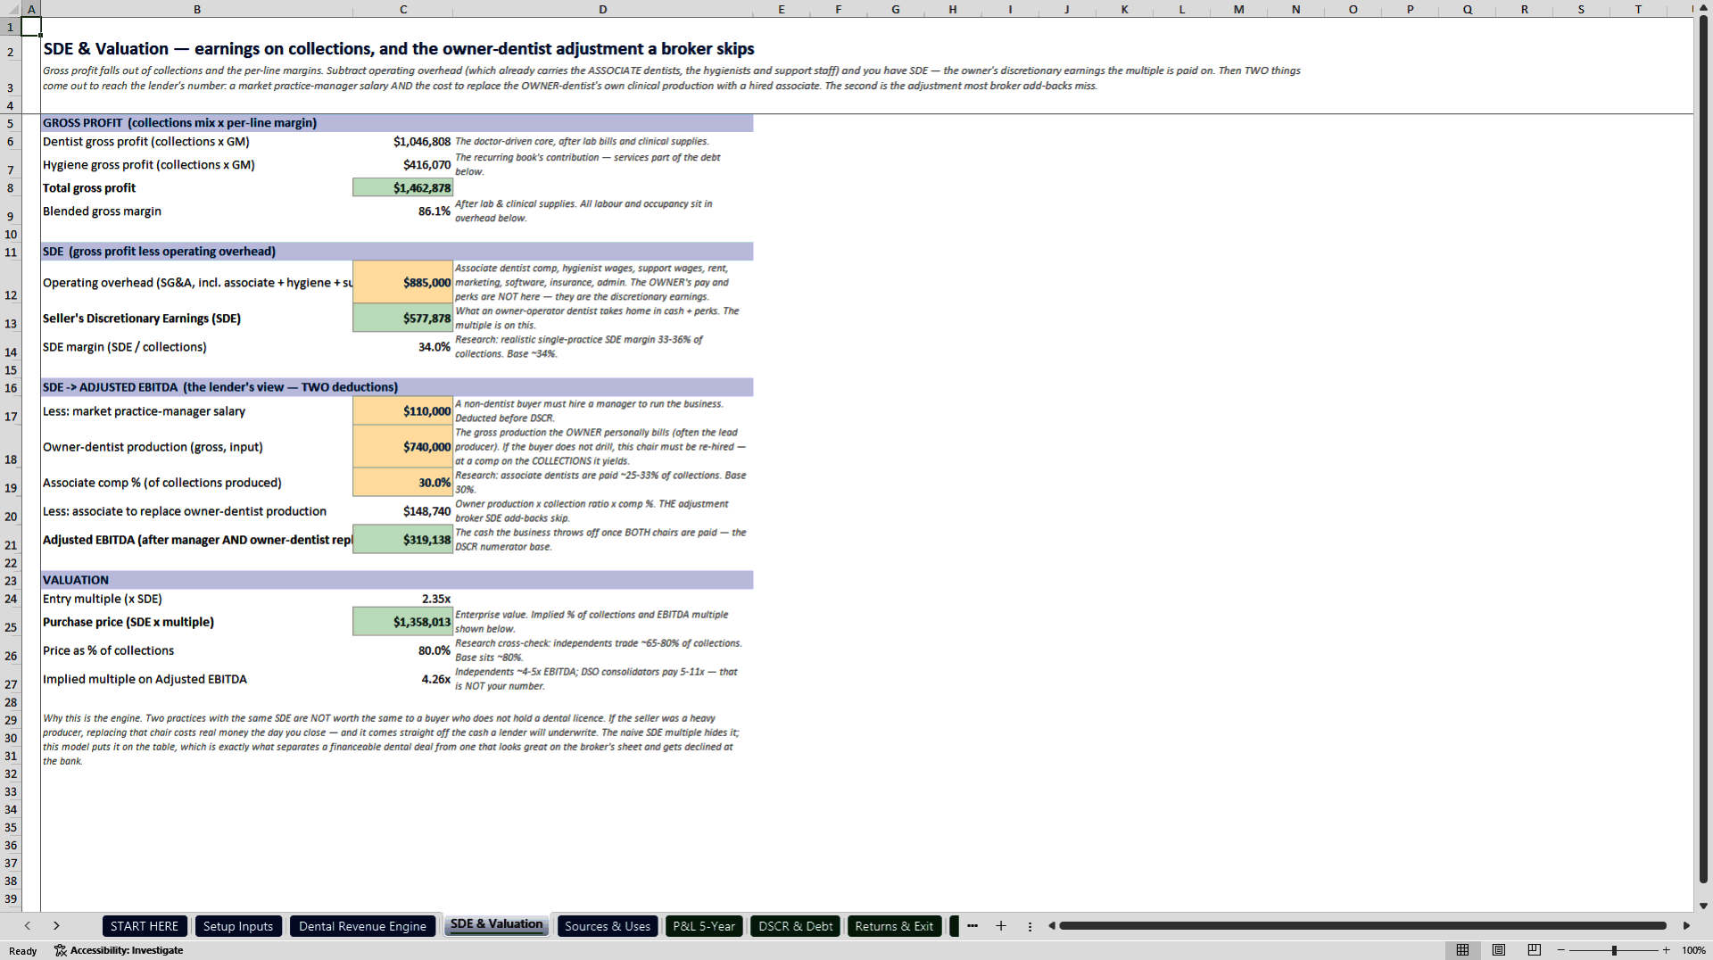Image resolution: width=1713 pixels, height=960 pixels.
Task: Select the Operating overhead input $885,000
Action: click(403, 282)
